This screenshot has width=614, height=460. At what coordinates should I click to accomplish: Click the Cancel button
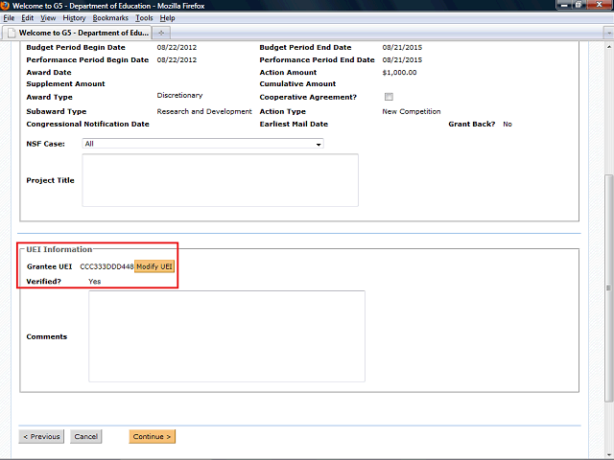[86, 437]
